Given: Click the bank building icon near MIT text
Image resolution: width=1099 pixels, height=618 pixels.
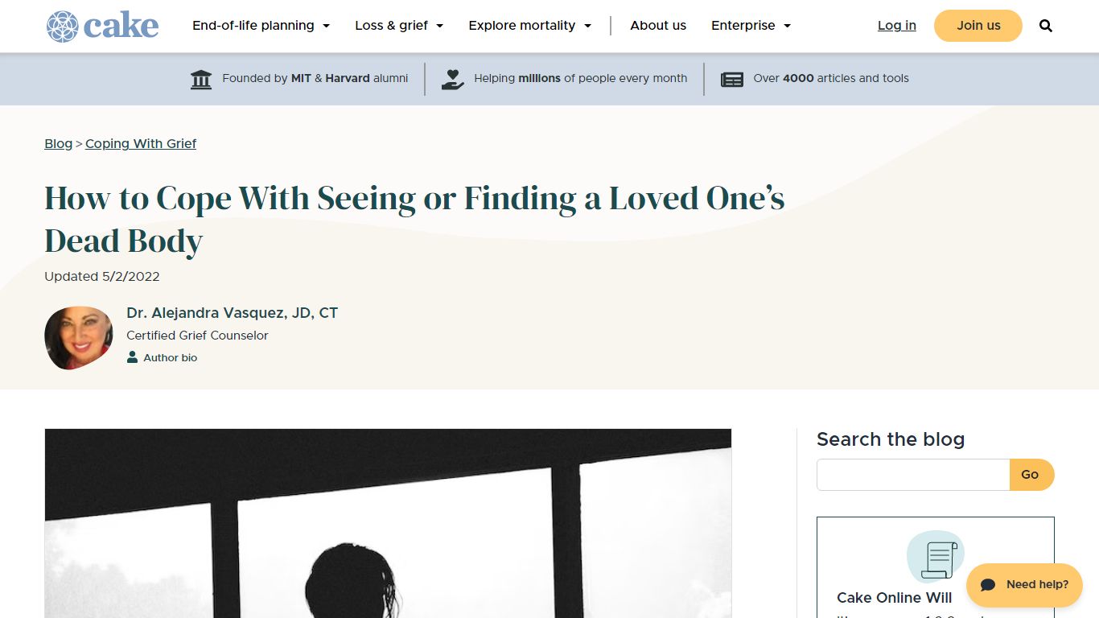Looking at the screenshot, I should pos(201,79).
